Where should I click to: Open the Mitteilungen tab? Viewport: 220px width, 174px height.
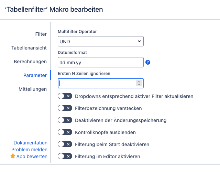click(x=32, y=89)
